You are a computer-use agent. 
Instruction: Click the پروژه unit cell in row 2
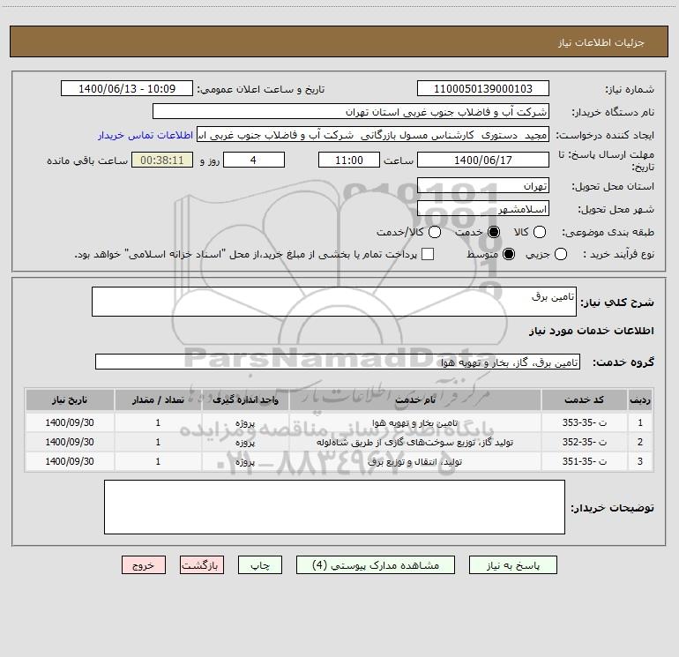click(245, 442)
